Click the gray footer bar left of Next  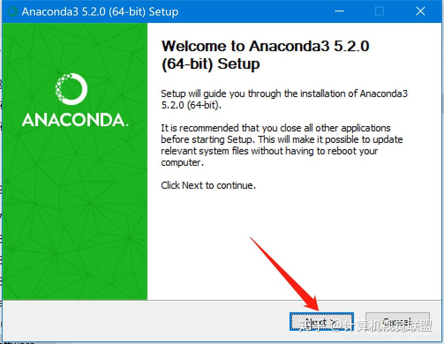coord(144,322)
